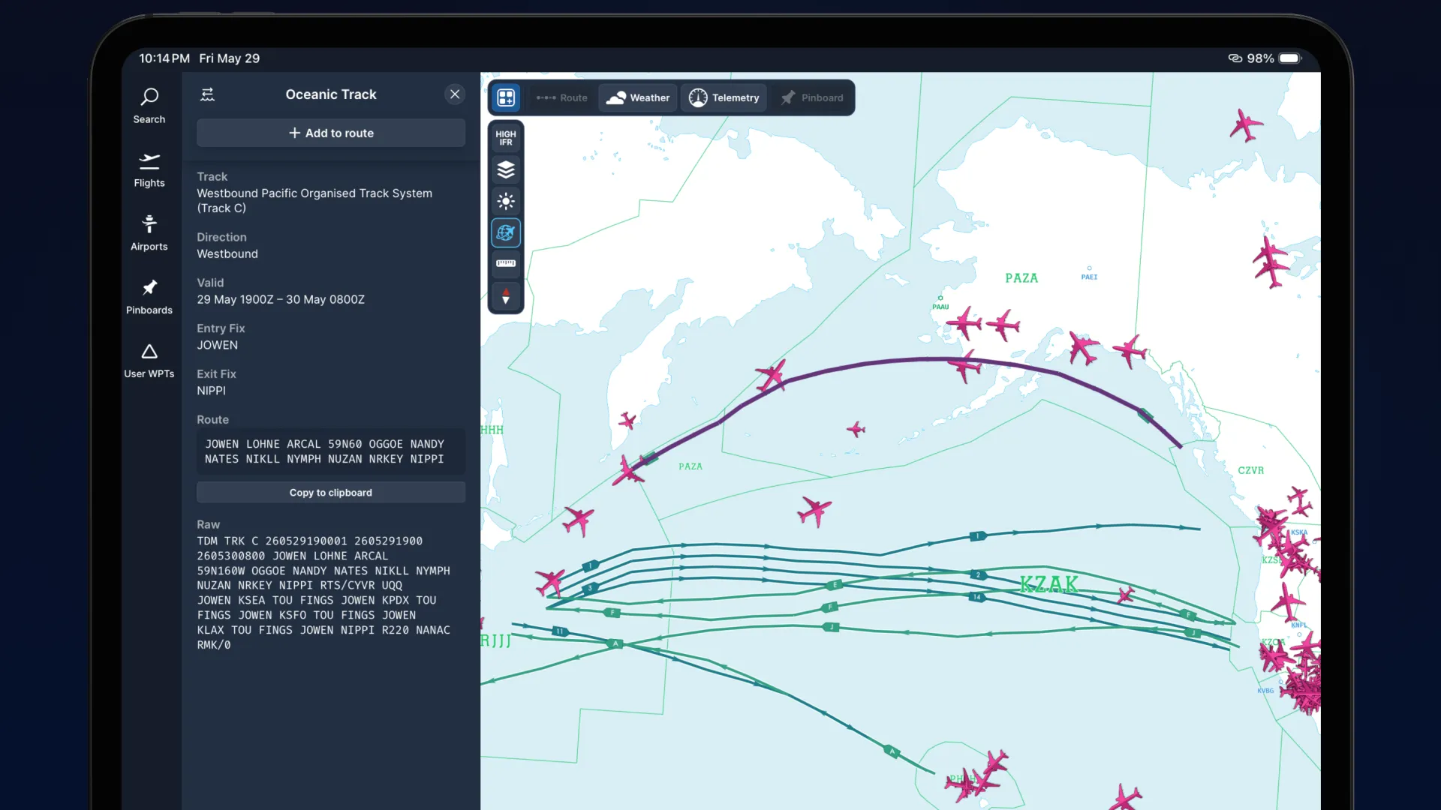Close the Oceanic Track panel

pyautogui.click(x=455, y=94)
